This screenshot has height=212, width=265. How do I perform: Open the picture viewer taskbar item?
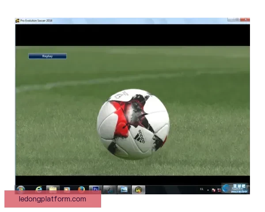pos(124,189)
